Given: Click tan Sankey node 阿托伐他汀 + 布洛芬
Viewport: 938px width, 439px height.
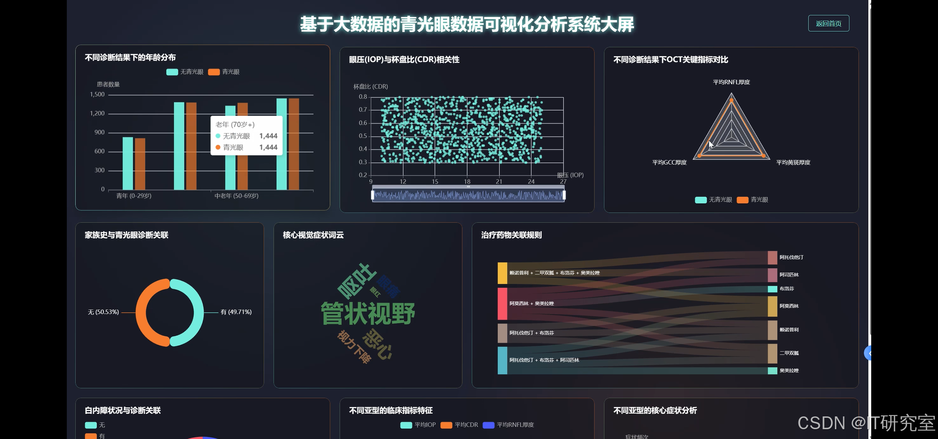Looking at the screenshot, I should (502, 333).
